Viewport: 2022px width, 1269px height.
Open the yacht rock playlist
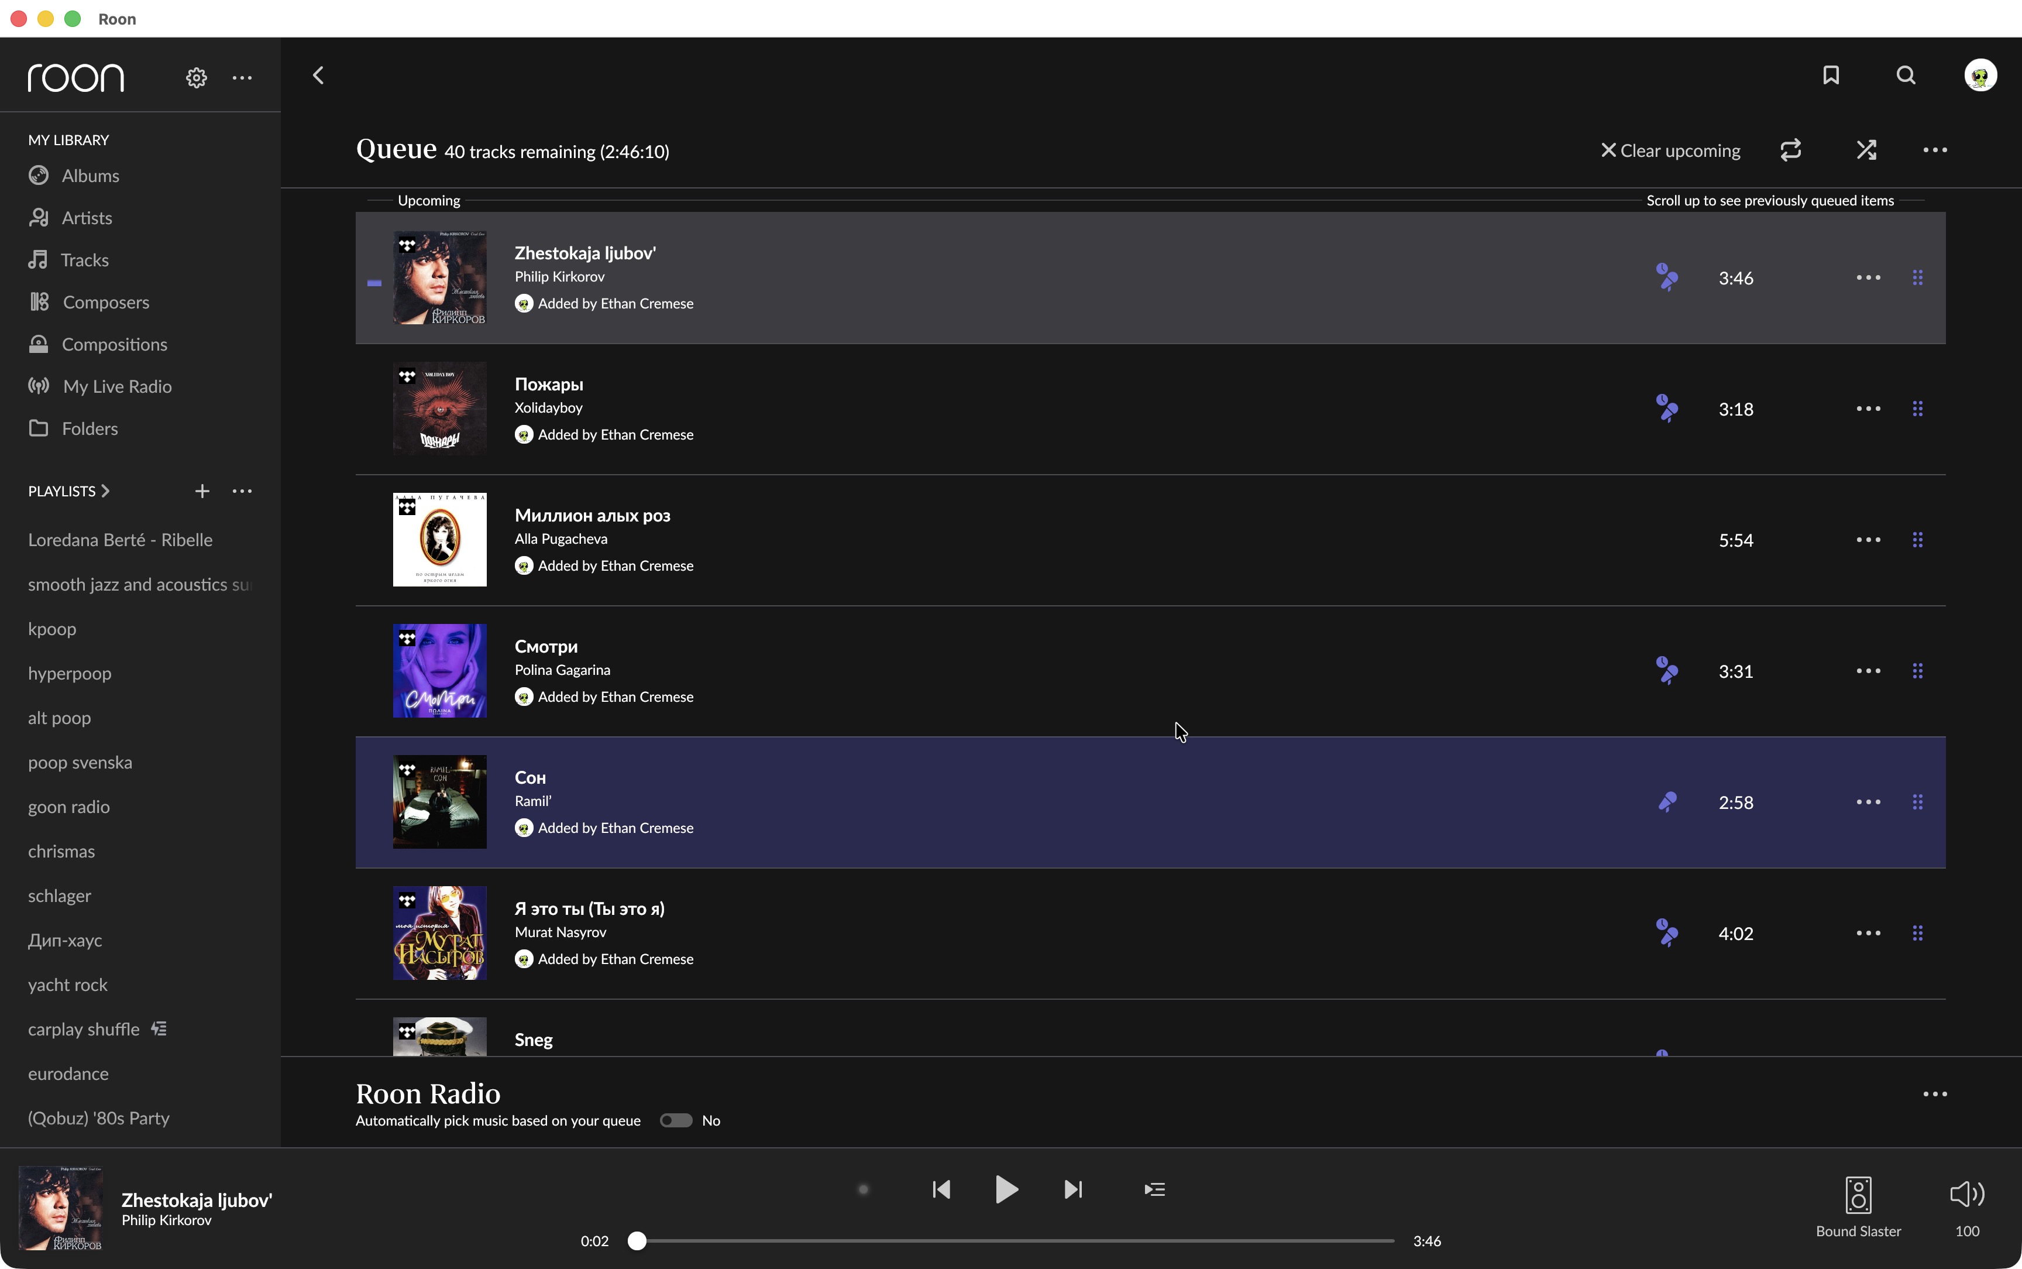tap(67, 985)
